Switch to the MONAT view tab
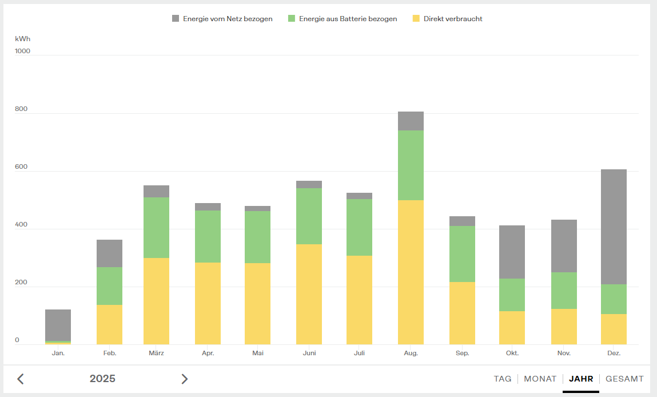Image resolution: width=657 pixels, height=397 pixels. click(540, 379)
